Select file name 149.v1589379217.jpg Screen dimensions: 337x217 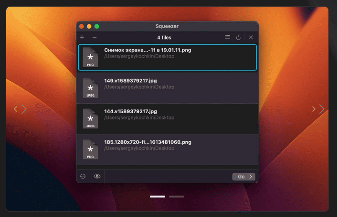coord(130,81)
